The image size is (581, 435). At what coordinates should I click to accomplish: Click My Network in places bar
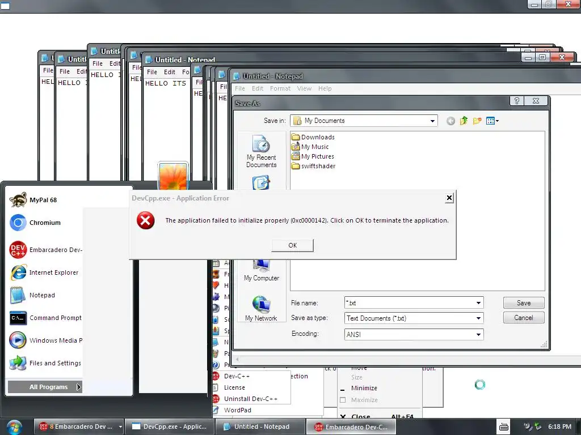(x=261, y=309)
